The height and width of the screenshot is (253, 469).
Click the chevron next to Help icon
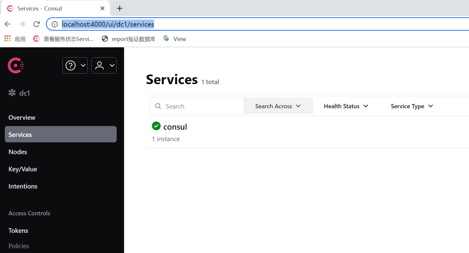tap(83, 65)
